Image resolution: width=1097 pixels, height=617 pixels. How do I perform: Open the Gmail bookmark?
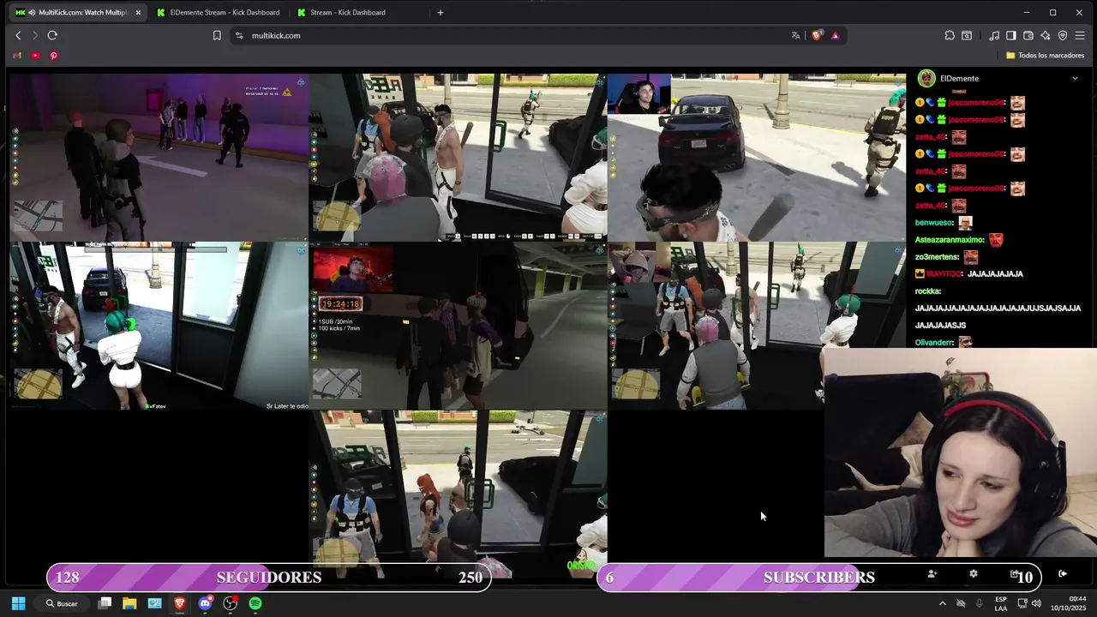click(x=17, y=56)
